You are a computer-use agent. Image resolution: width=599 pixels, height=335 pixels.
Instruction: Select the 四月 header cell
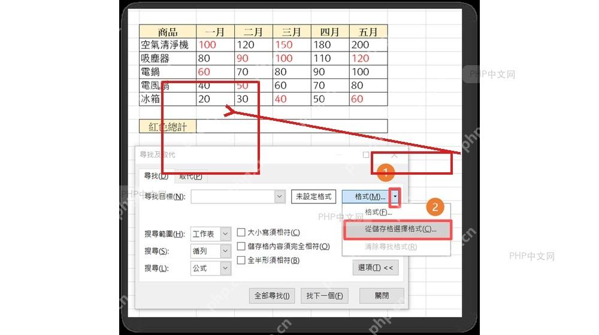point(330,31)
